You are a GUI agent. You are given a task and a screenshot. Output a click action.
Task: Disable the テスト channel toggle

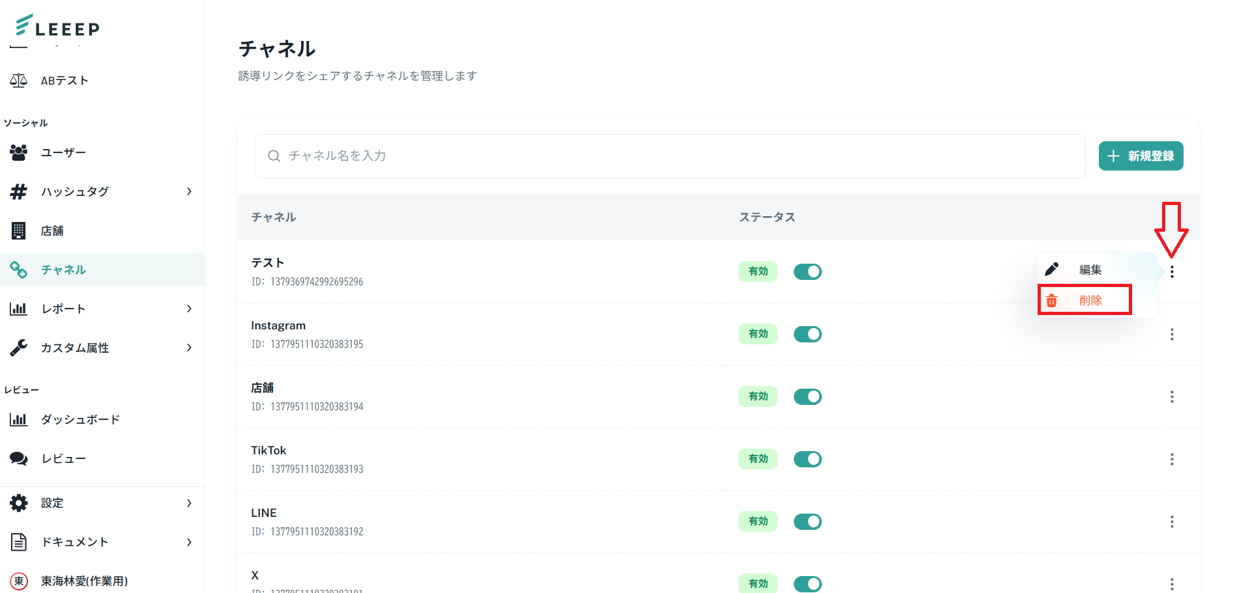pos(808,271)
